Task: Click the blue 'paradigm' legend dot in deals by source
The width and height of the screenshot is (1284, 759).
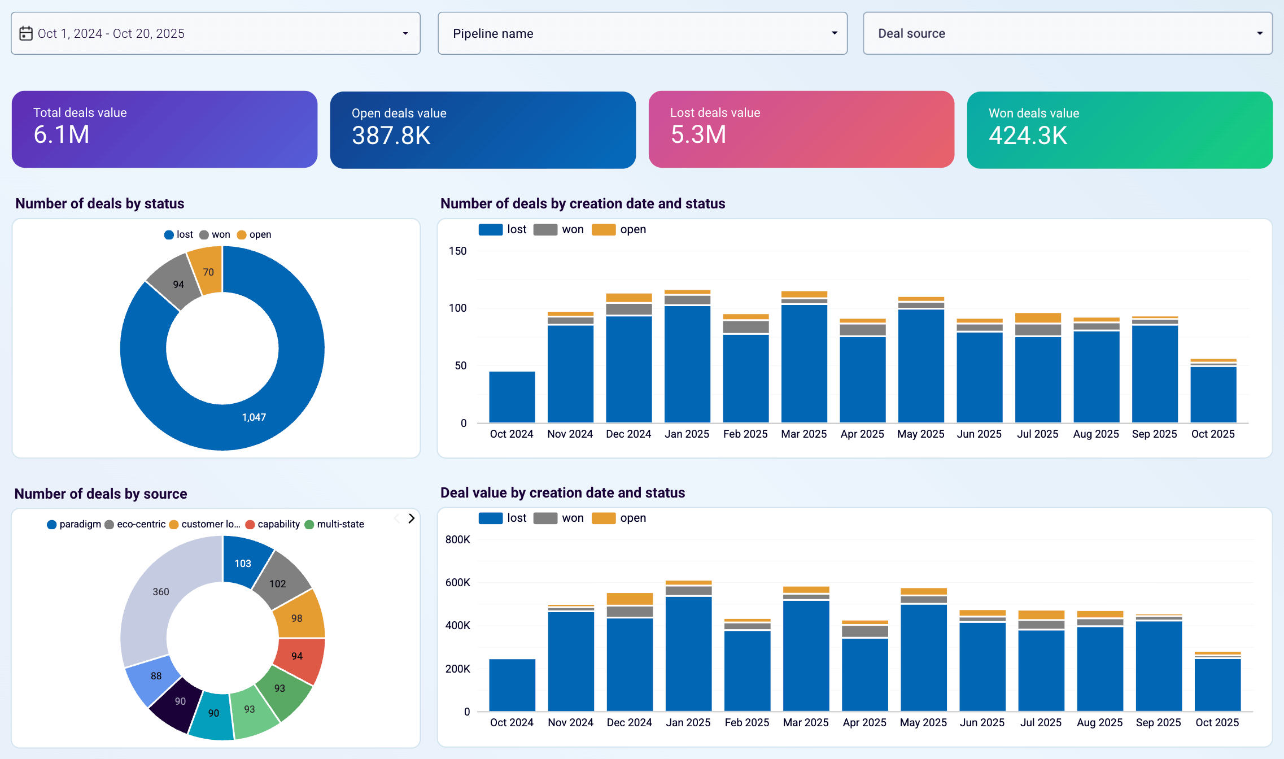Action: tap(51, 524)
